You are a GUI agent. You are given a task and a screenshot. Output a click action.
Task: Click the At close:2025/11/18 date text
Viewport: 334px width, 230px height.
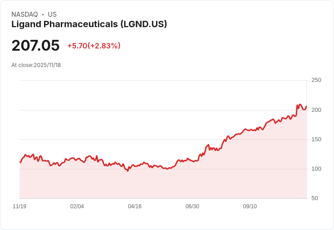(x=36, y=65)
